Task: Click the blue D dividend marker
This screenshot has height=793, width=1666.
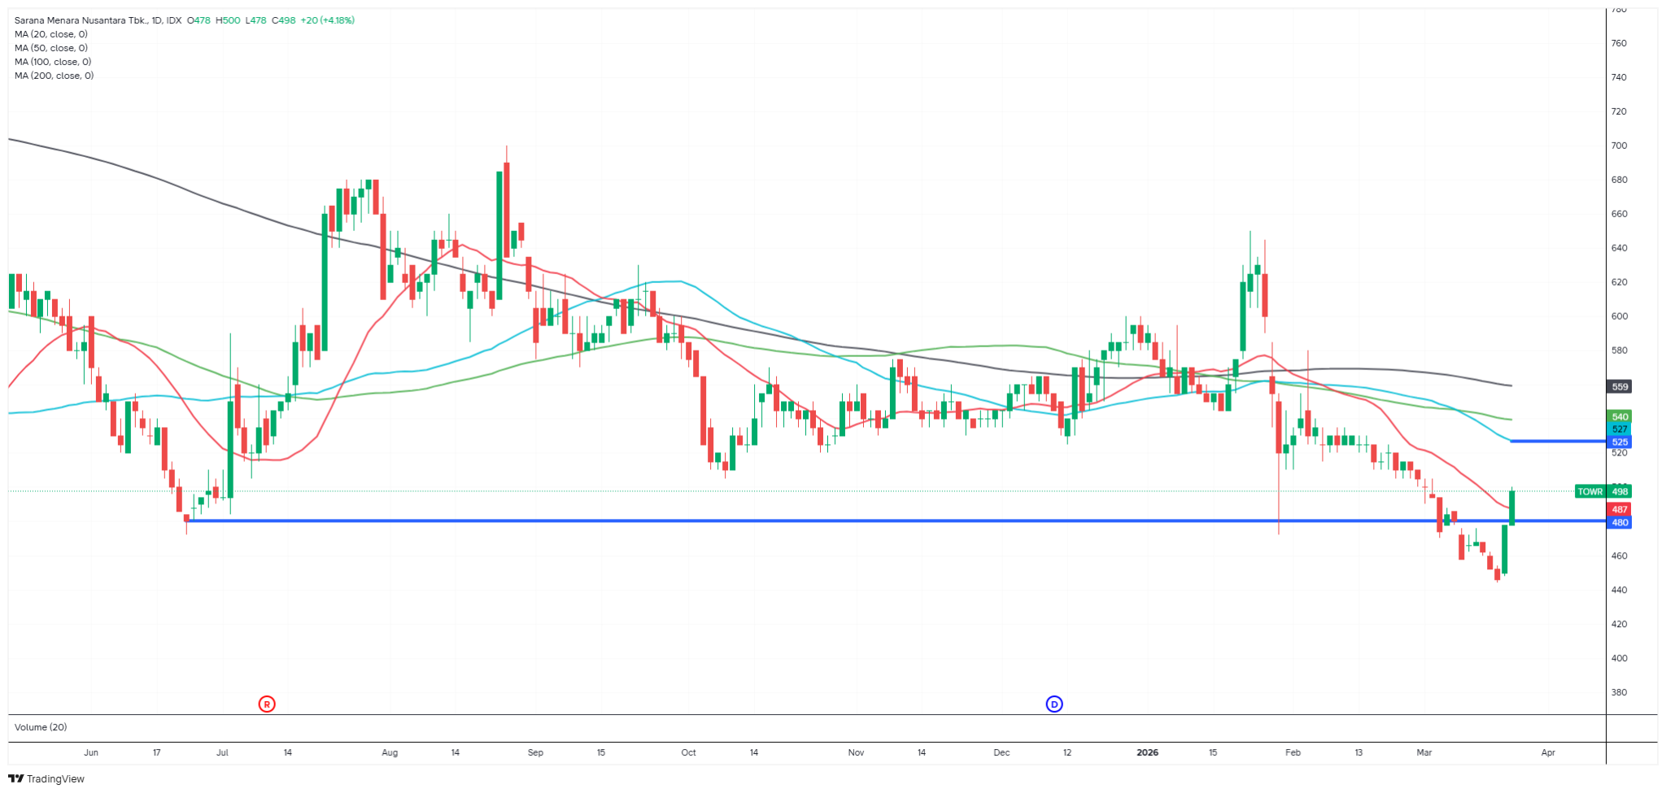Action: point(1054,704)
